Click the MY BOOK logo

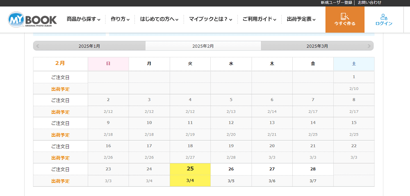point(32,20)
